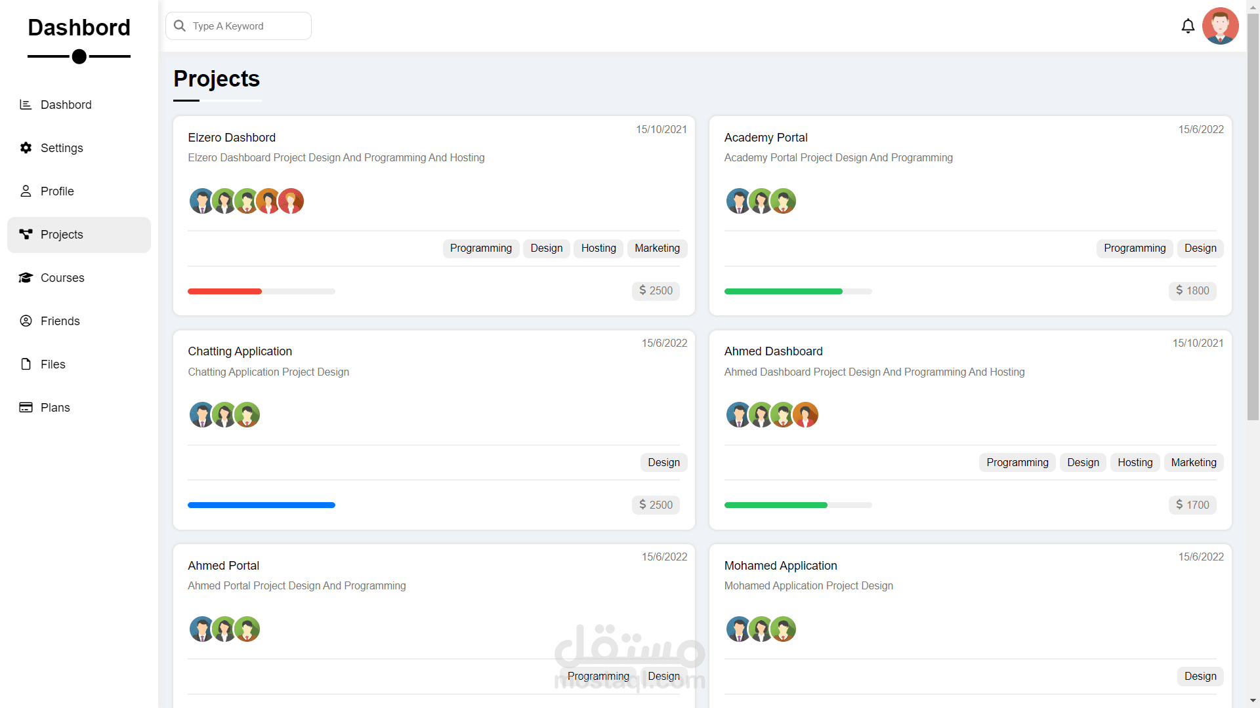Viewport: 1260px width, 708px height.
Task: Click Programming tag on Academy Portal card
Action: pyautogui.click(x=1134, y=248)
